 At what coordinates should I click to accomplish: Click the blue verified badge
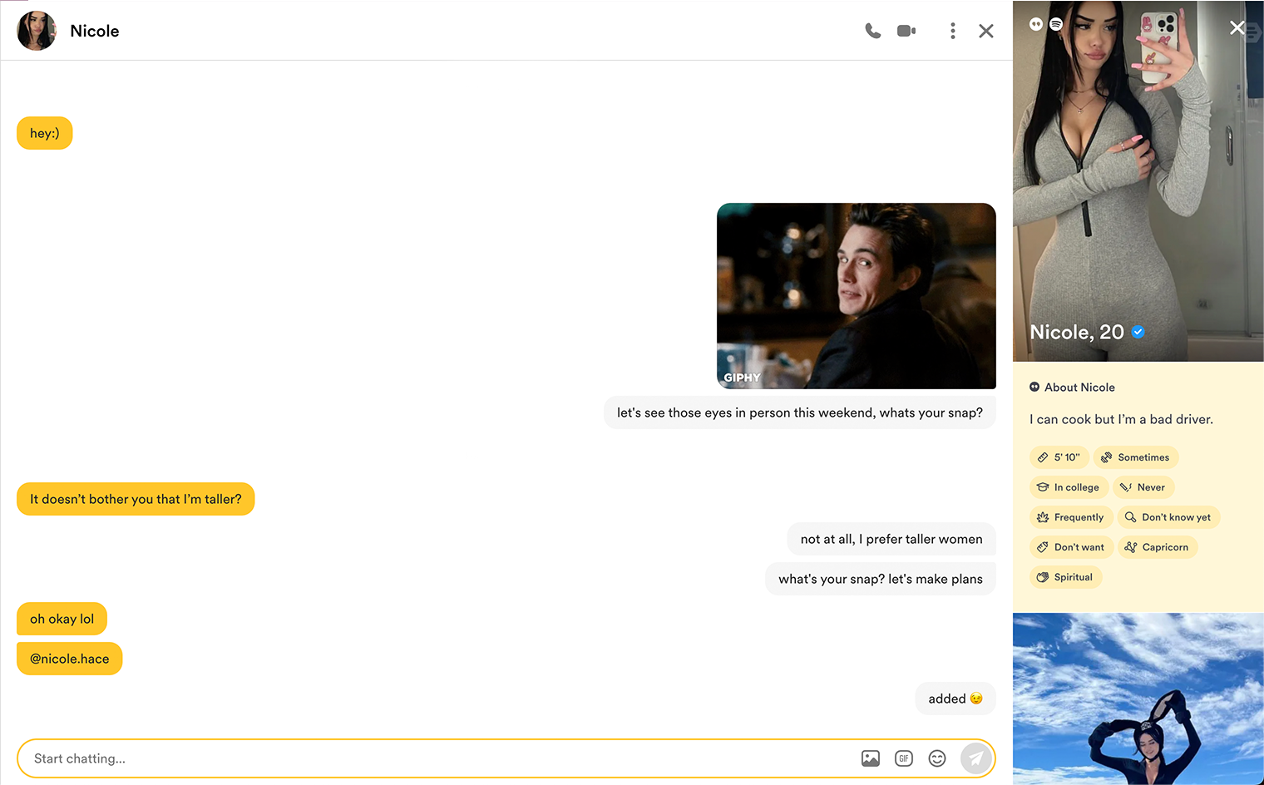click(x=1138, y=332)
